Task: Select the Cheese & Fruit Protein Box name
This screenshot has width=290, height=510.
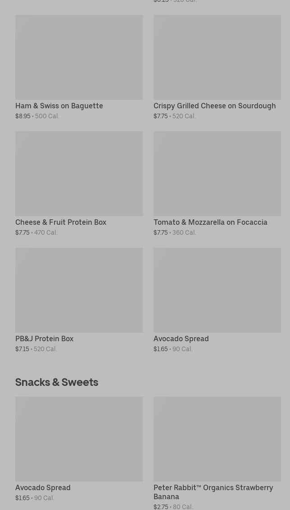Action: [61, 223]
